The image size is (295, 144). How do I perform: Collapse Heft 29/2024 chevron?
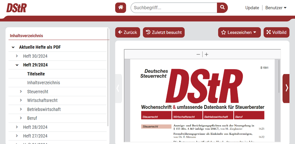(17, 65)
